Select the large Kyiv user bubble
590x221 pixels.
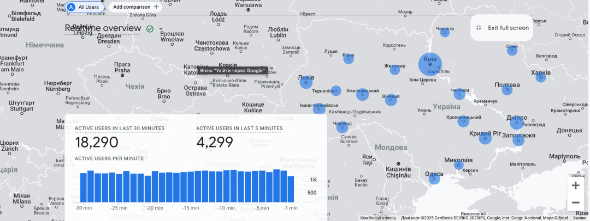430,65
